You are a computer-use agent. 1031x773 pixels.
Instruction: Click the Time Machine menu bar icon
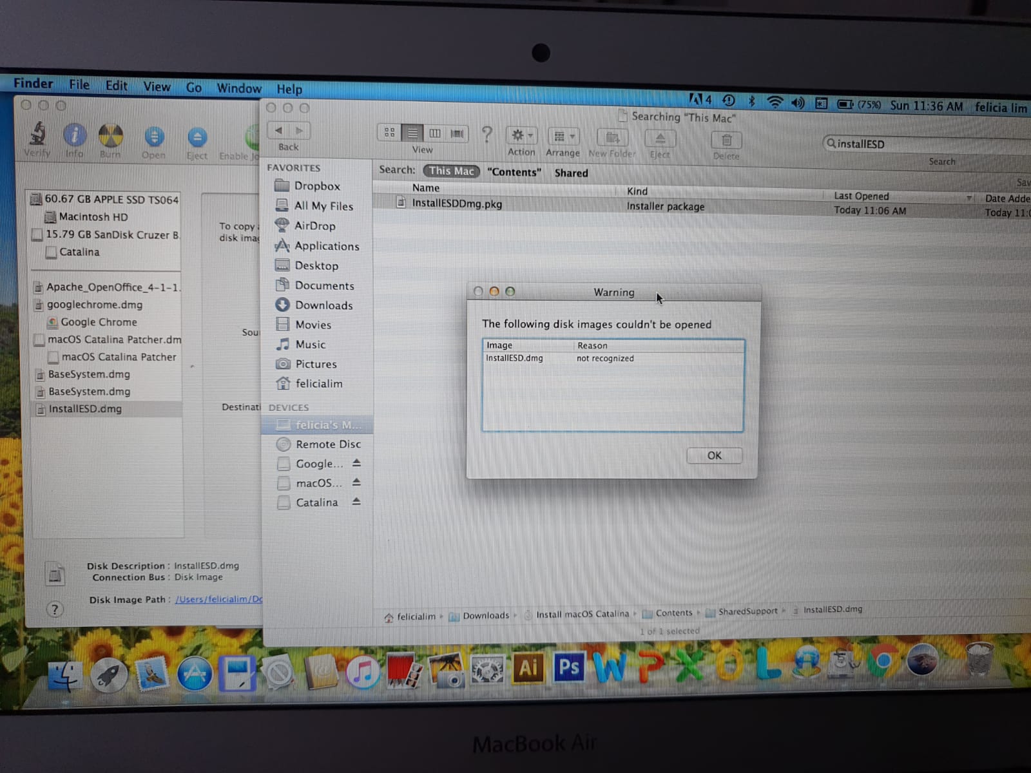click(729, 100)
